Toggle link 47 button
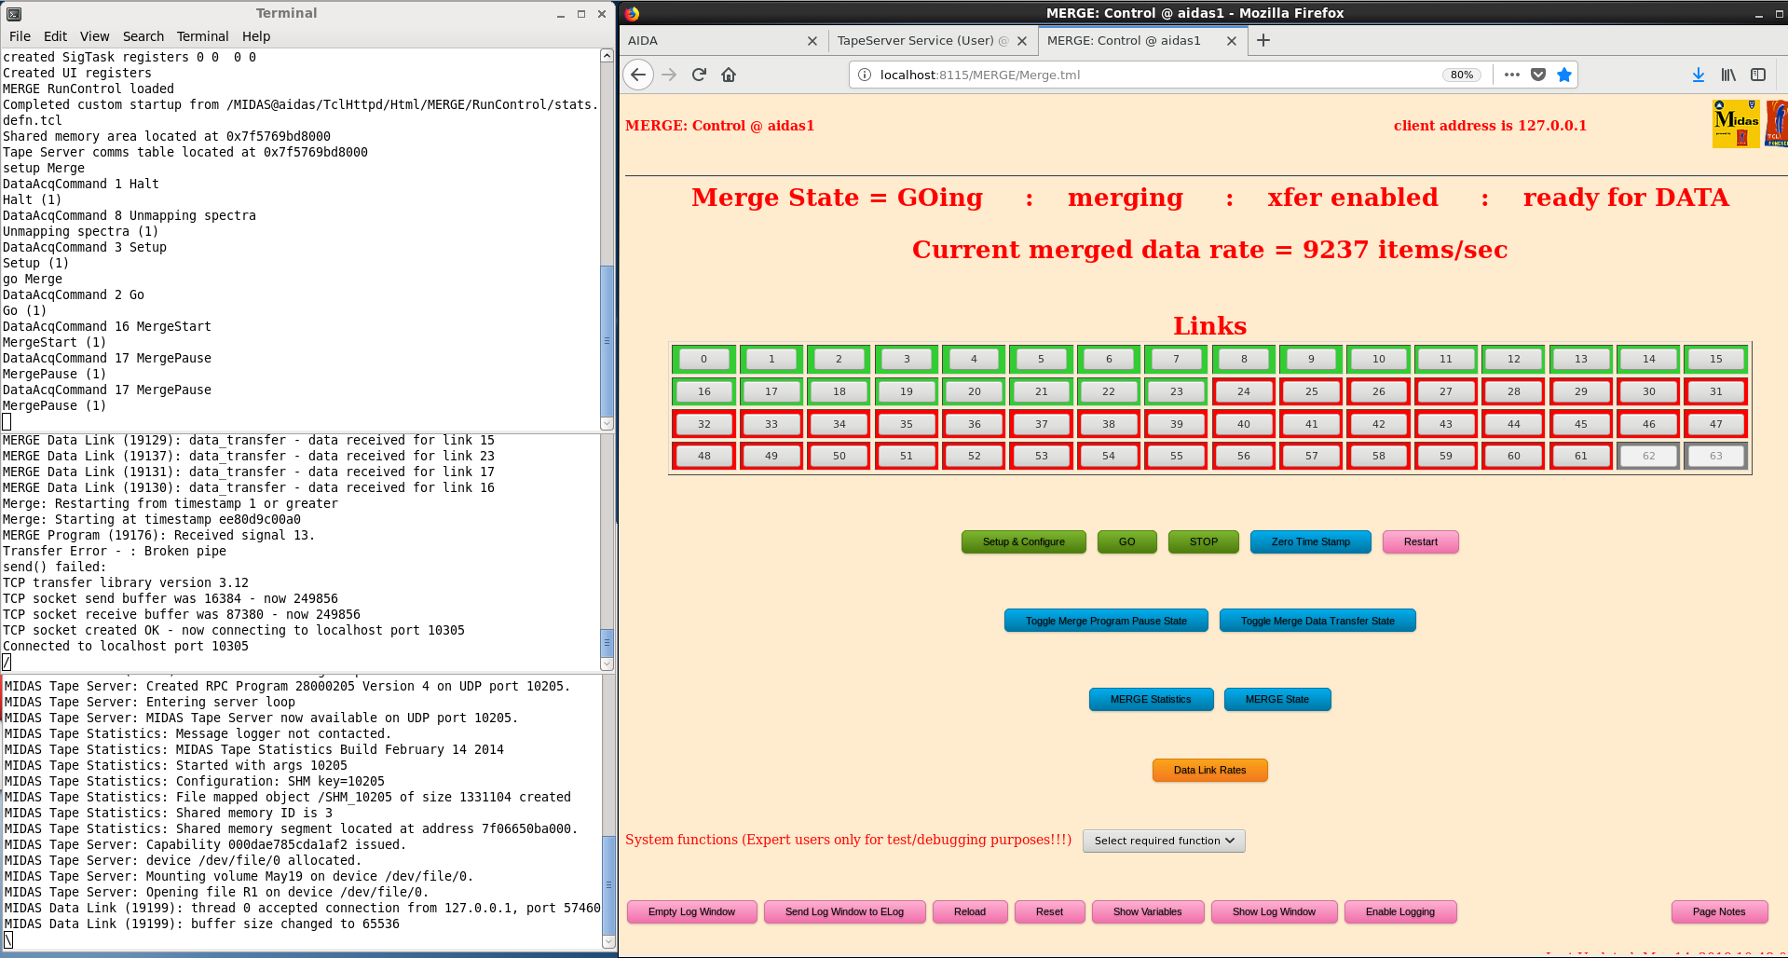This screenshot has height=958, width=1788. pos(1715,424)
